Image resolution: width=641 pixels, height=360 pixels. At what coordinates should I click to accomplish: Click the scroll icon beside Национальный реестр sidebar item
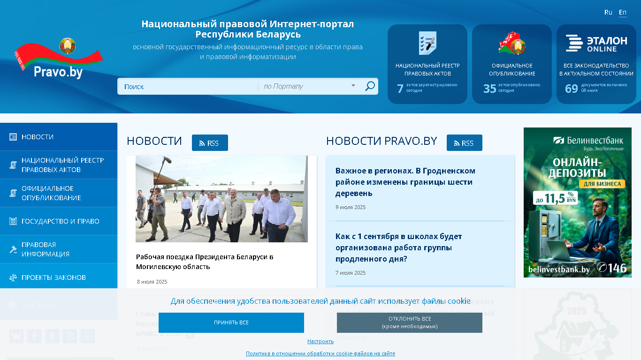(x=13, y=165)
